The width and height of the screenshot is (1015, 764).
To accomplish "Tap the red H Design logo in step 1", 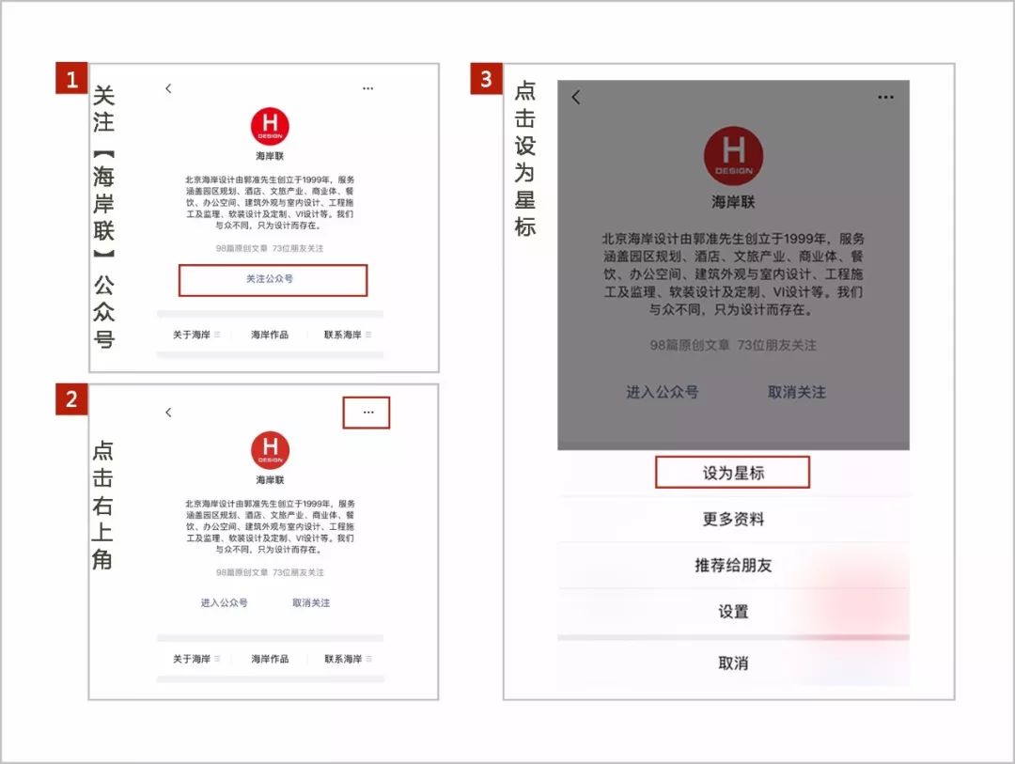I will click(270, 127).
